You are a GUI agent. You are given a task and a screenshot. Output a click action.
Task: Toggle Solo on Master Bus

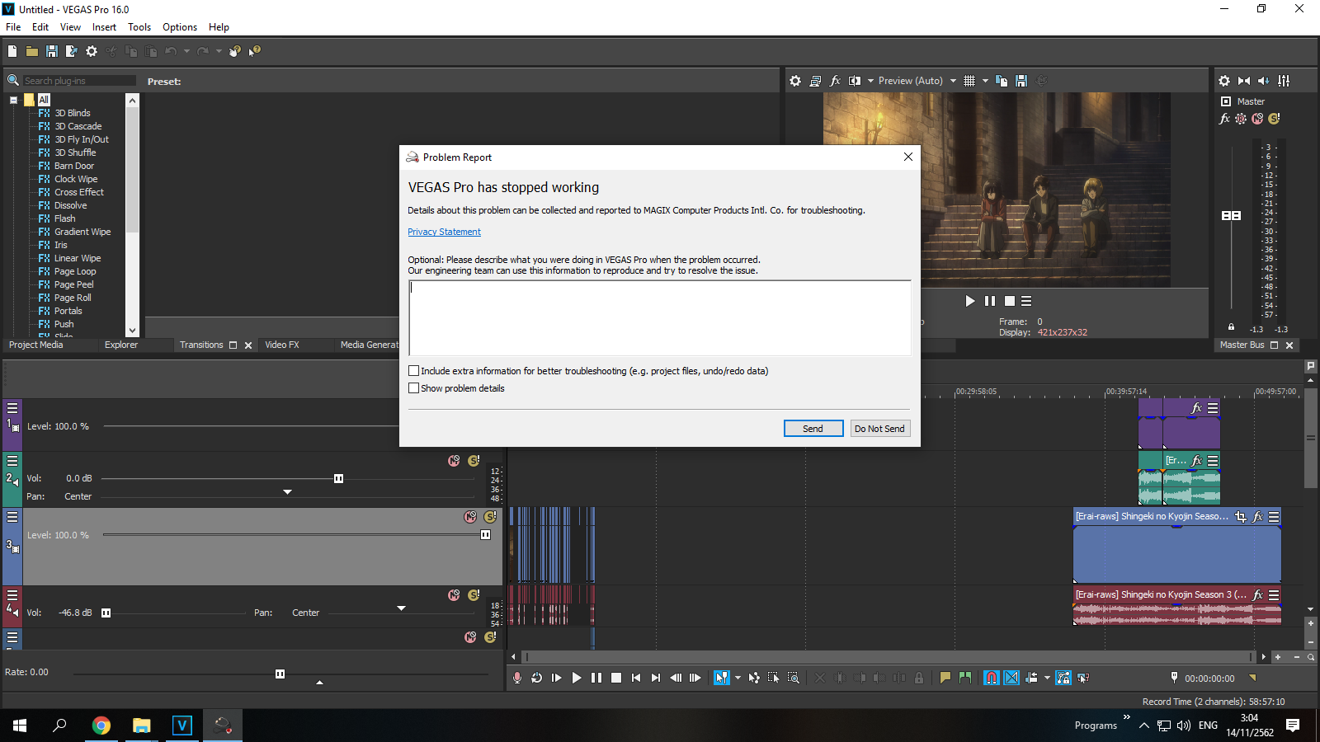[x=1274, y=119]
